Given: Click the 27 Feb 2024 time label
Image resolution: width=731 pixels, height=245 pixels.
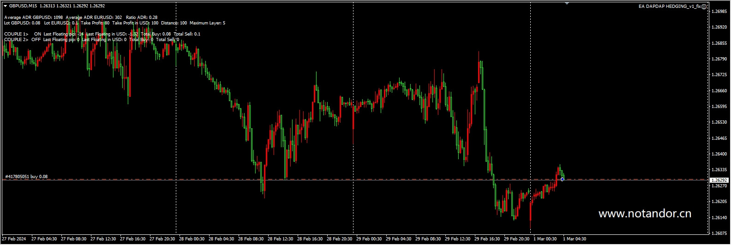Looking at the screenshot, I should tap(14, 239).
